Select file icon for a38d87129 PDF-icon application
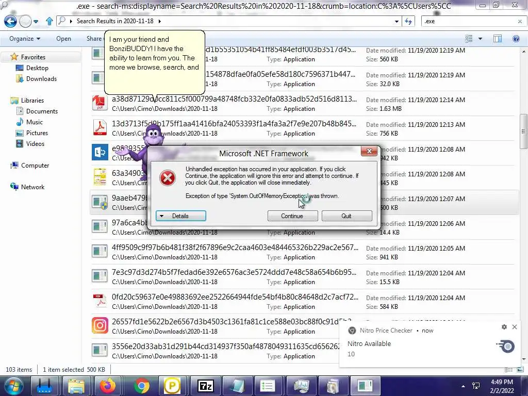 [x=100, y=103]
